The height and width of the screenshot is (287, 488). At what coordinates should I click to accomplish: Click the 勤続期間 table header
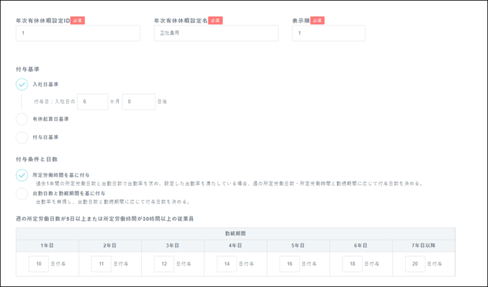(x=235, y=234)
